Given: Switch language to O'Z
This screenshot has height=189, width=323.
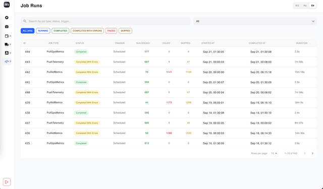Looking at the screenshot, I should (x=297, y=6).
